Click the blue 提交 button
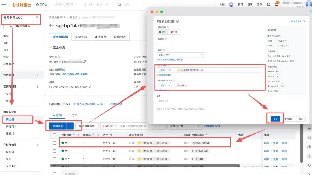 275,119
